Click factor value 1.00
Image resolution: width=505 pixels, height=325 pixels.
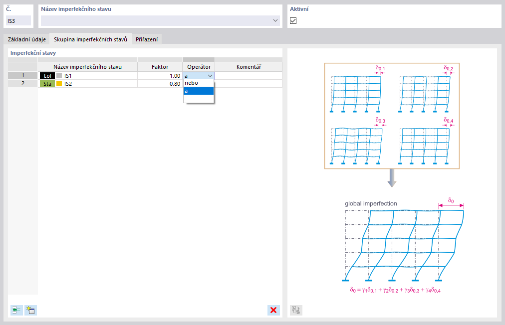tap(160, 76)
